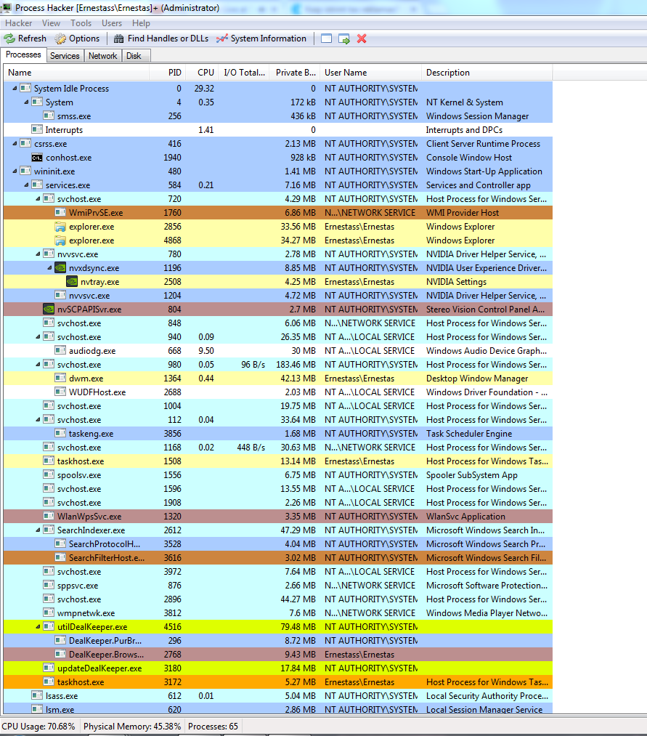647x736 pixels.
Task: Click the conhost.exe console icon
Action: click(37, 158)
